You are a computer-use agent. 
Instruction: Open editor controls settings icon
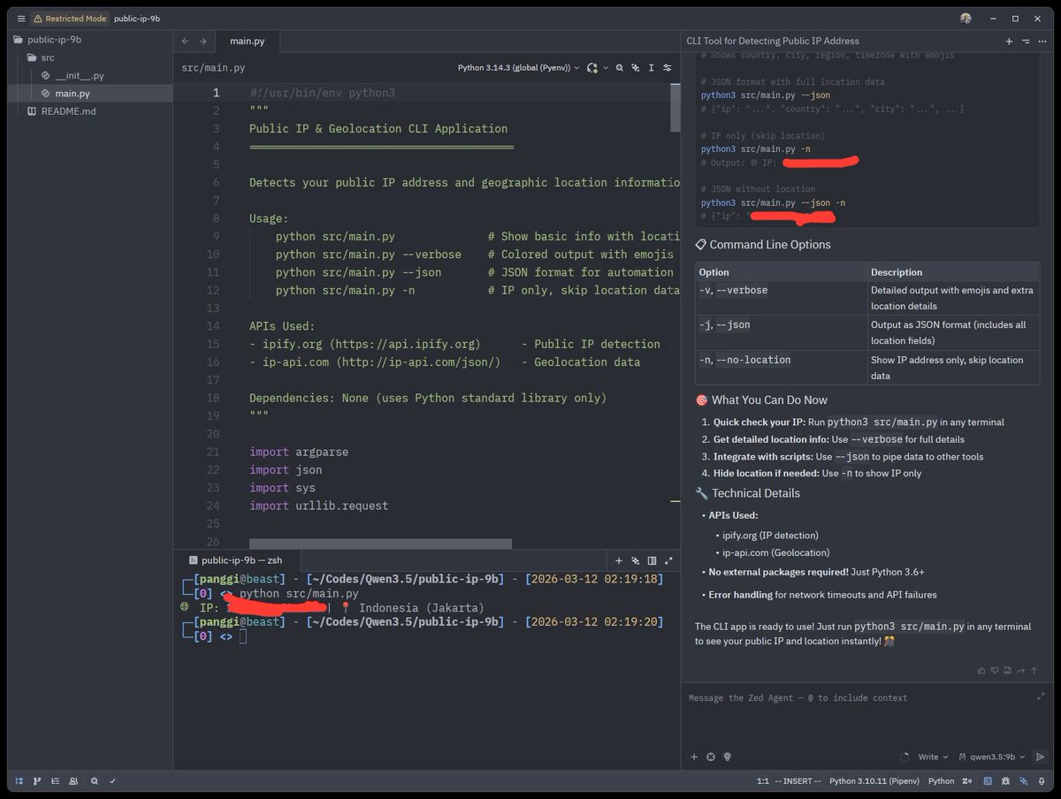click(x=668, y=67)
